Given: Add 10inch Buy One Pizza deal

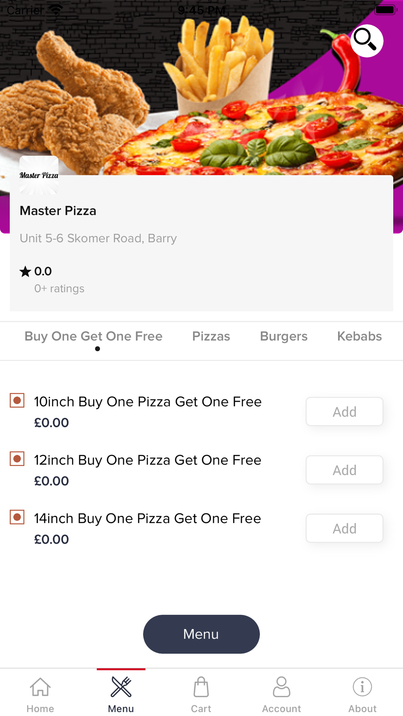Looking at the screenshot, I should 344,412.
